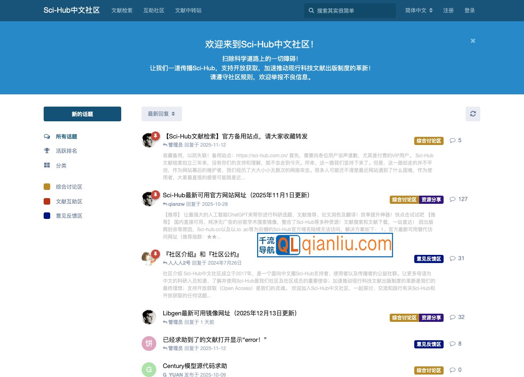Screen dimensions: 524x377
Task: Click the chat bubble icon next to 所有话题
Action: tap(47, 136)
